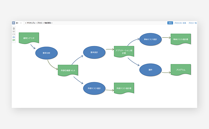Select the アプリケーション設計書 document node
The image size is (209, 129).
[x=124, y=52]
